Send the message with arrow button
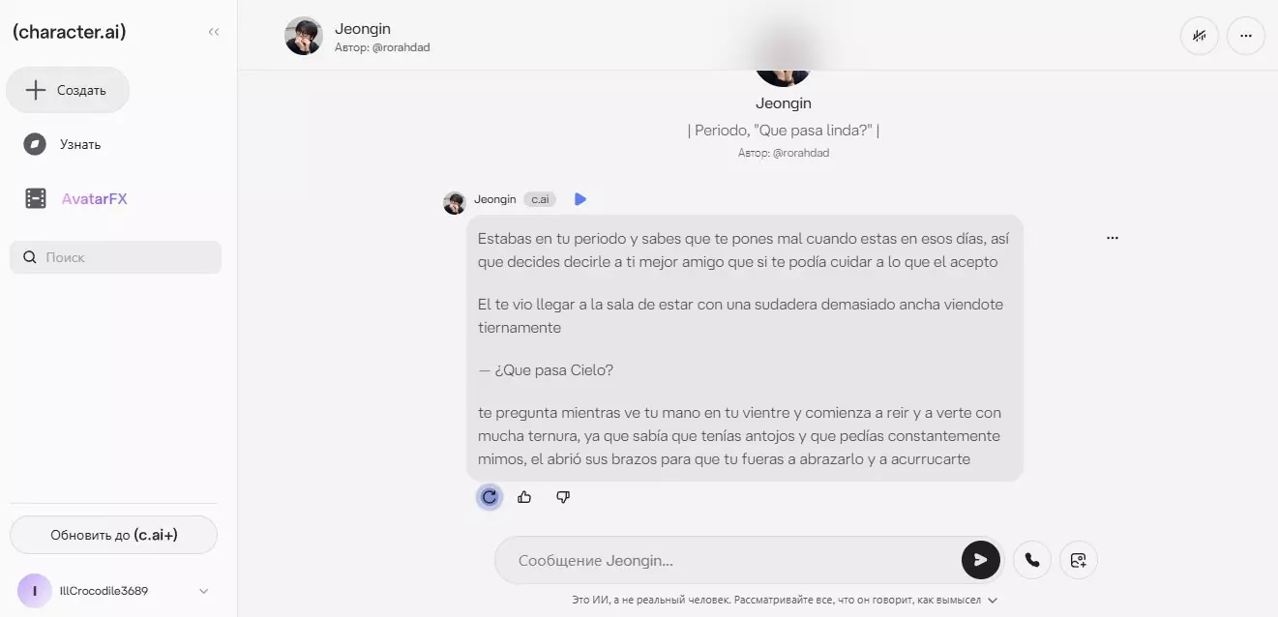 click(980, 560)
